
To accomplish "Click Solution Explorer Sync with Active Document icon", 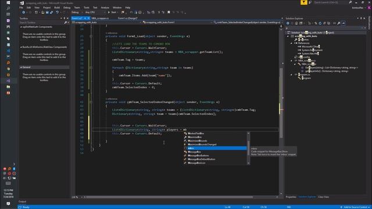I will (x=316, y=23).
